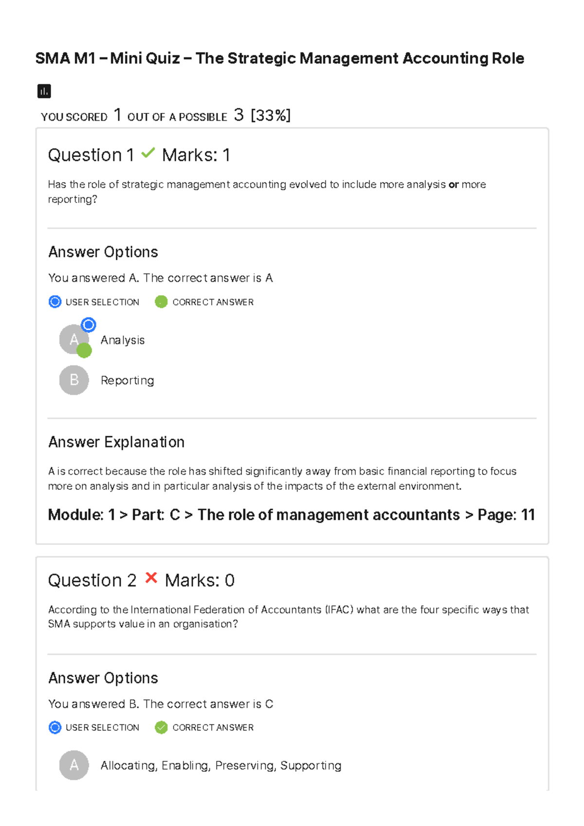Click the 33% score indicator
Image resolution: width=584 pixels, height=826 pixels.
tap(270, 115)
